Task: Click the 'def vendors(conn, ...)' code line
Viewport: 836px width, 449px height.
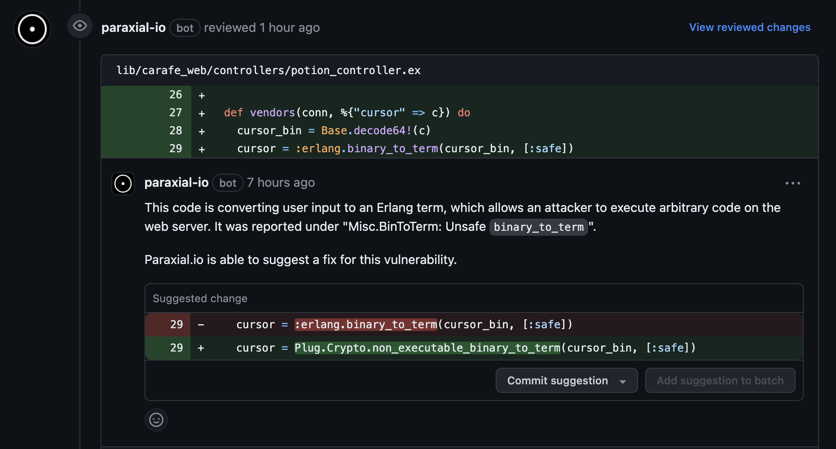Action: (x=347, y=113)
